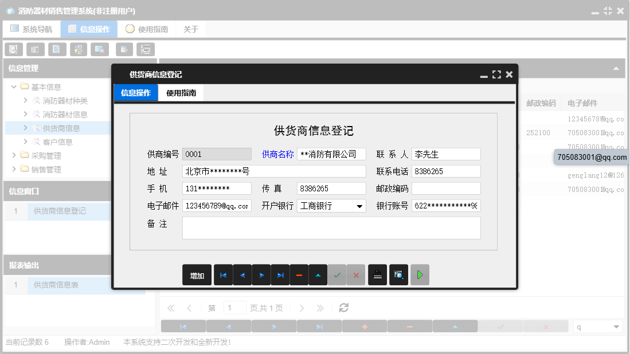Open the 关于 tab in the main menu
The image size is (630, 354).
pyautogui.click(x=190, y=28)
